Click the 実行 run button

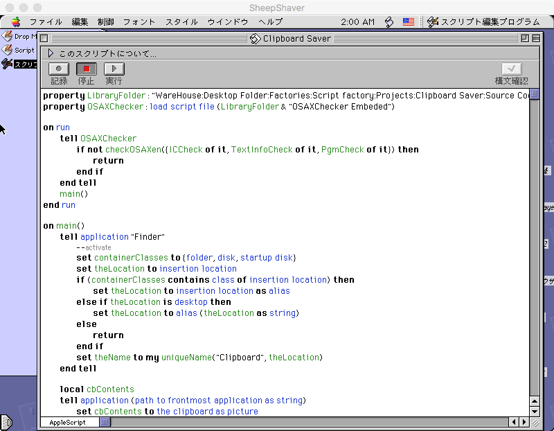click(x=114, y=69)
